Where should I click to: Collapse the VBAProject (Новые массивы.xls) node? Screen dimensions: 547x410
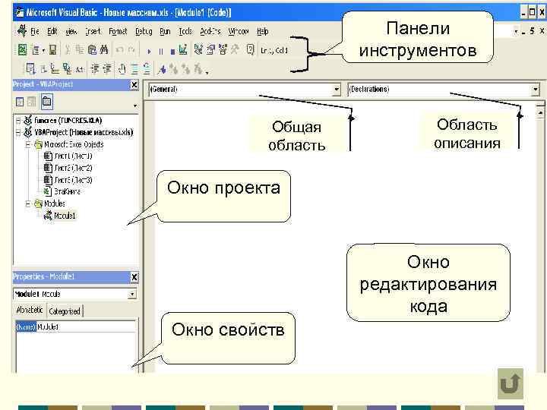(18, 132)
